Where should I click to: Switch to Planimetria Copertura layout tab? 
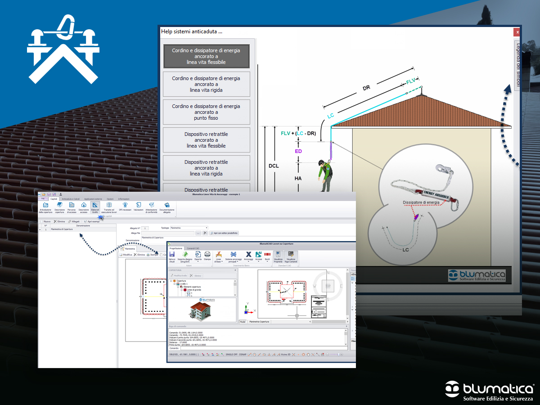(260, 322)
